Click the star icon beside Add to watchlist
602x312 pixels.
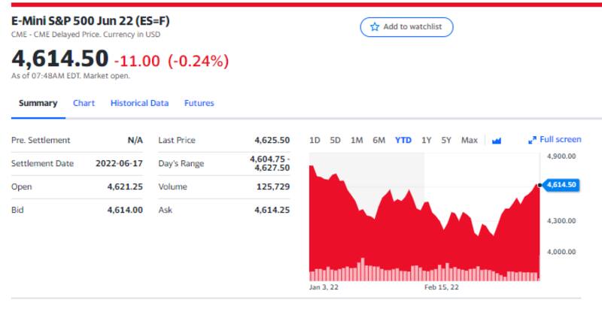click(375, 27)
